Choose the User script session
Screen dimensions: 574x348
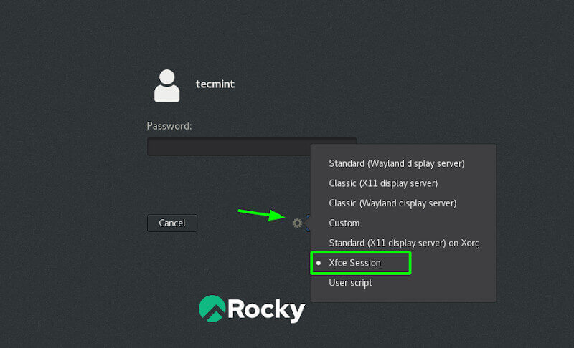[350, 283]
